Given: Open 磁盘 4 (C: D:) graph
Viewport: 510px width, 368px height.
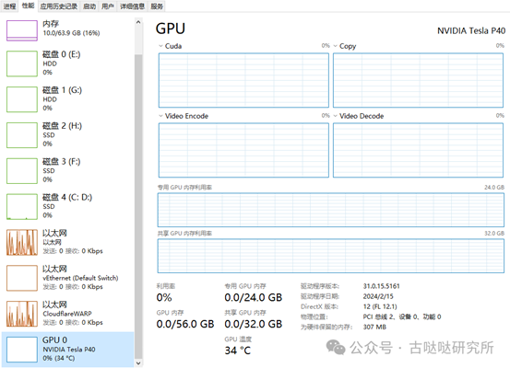Looking at the screenshot, I should [x=22, y=206].
